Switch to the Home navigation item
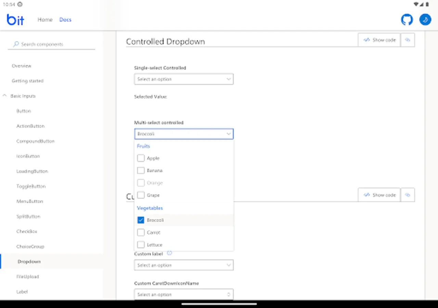Image resolution: width=438 pixels, height=308 pixels. click(45, 20)
